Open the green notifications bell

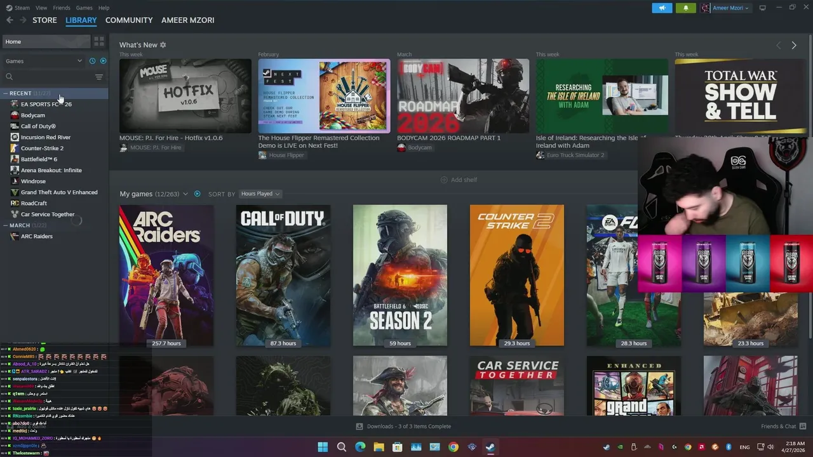pos(685,8)
